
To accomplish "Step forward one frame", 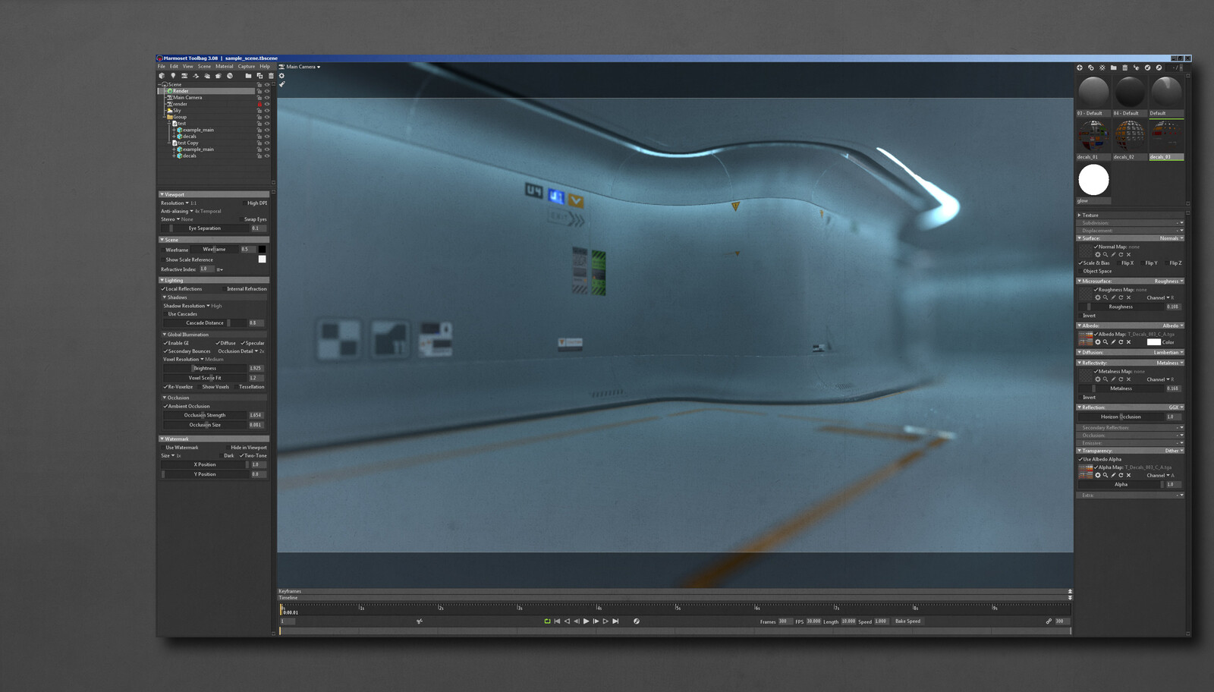I will coord(596,621).
